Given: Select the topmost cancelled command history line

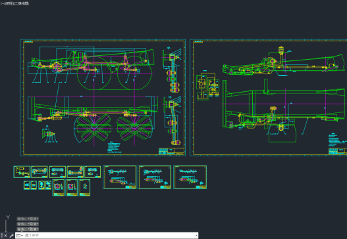Looking at the screenshot, I should (x=28, y=219).
